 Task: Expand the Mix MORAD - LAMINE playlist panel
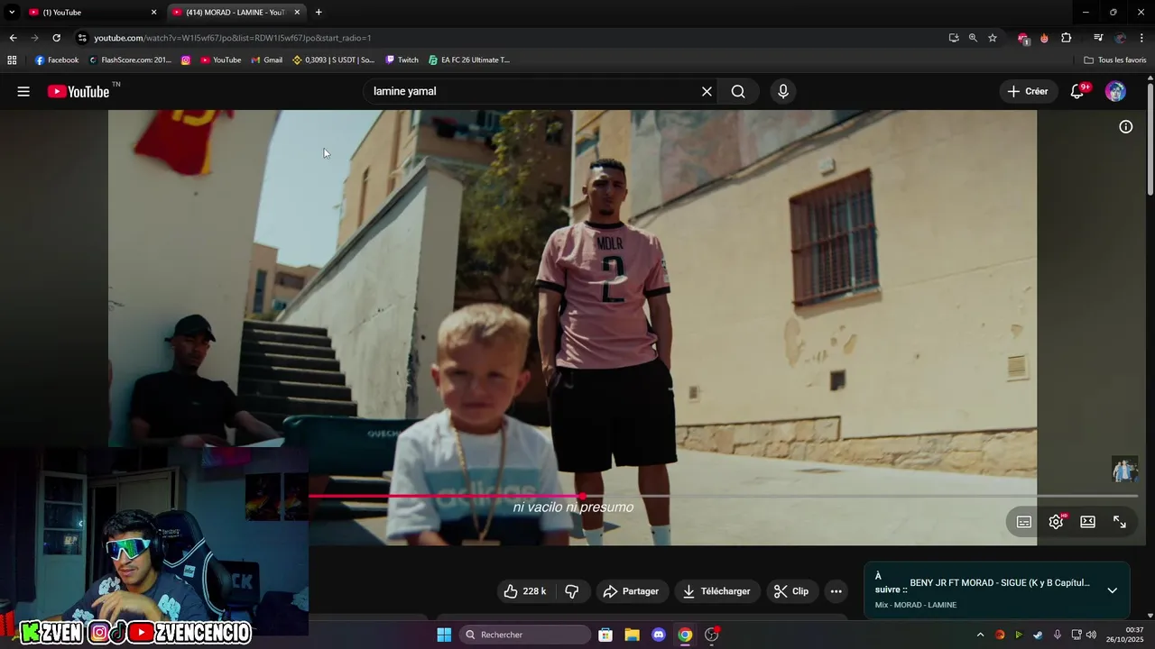[x=1113, y=590]
